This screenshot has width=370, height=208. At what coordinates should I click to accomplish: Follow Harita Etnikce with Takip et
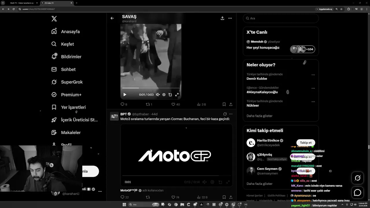[306, 143]
